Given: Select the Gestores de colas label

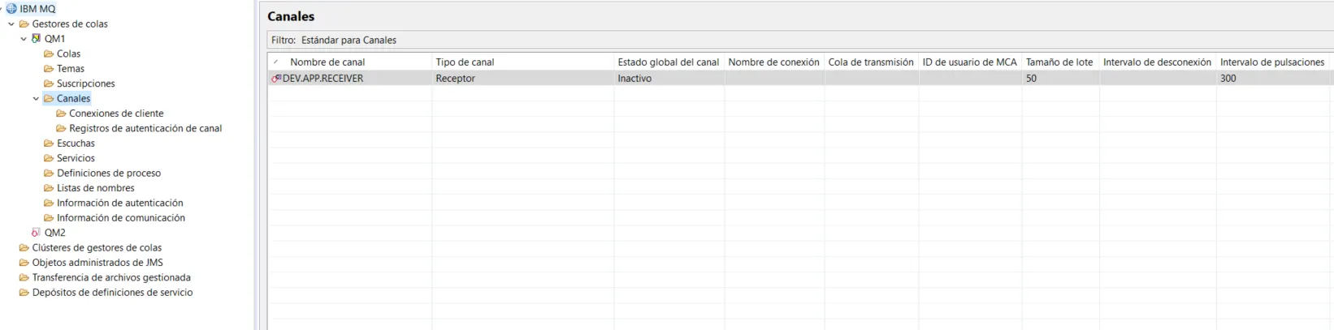Looking at the screenshot, I should (70, 24).
